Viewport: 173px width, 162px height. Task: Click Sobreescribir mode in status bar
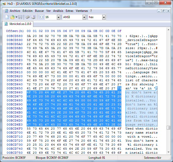point(153,158)
